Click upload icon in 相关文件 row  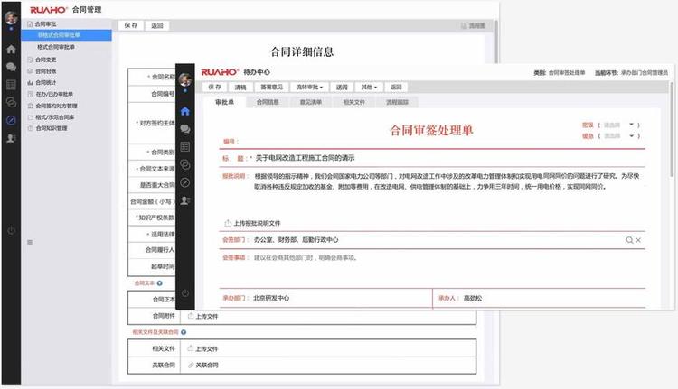pos(191,348)
